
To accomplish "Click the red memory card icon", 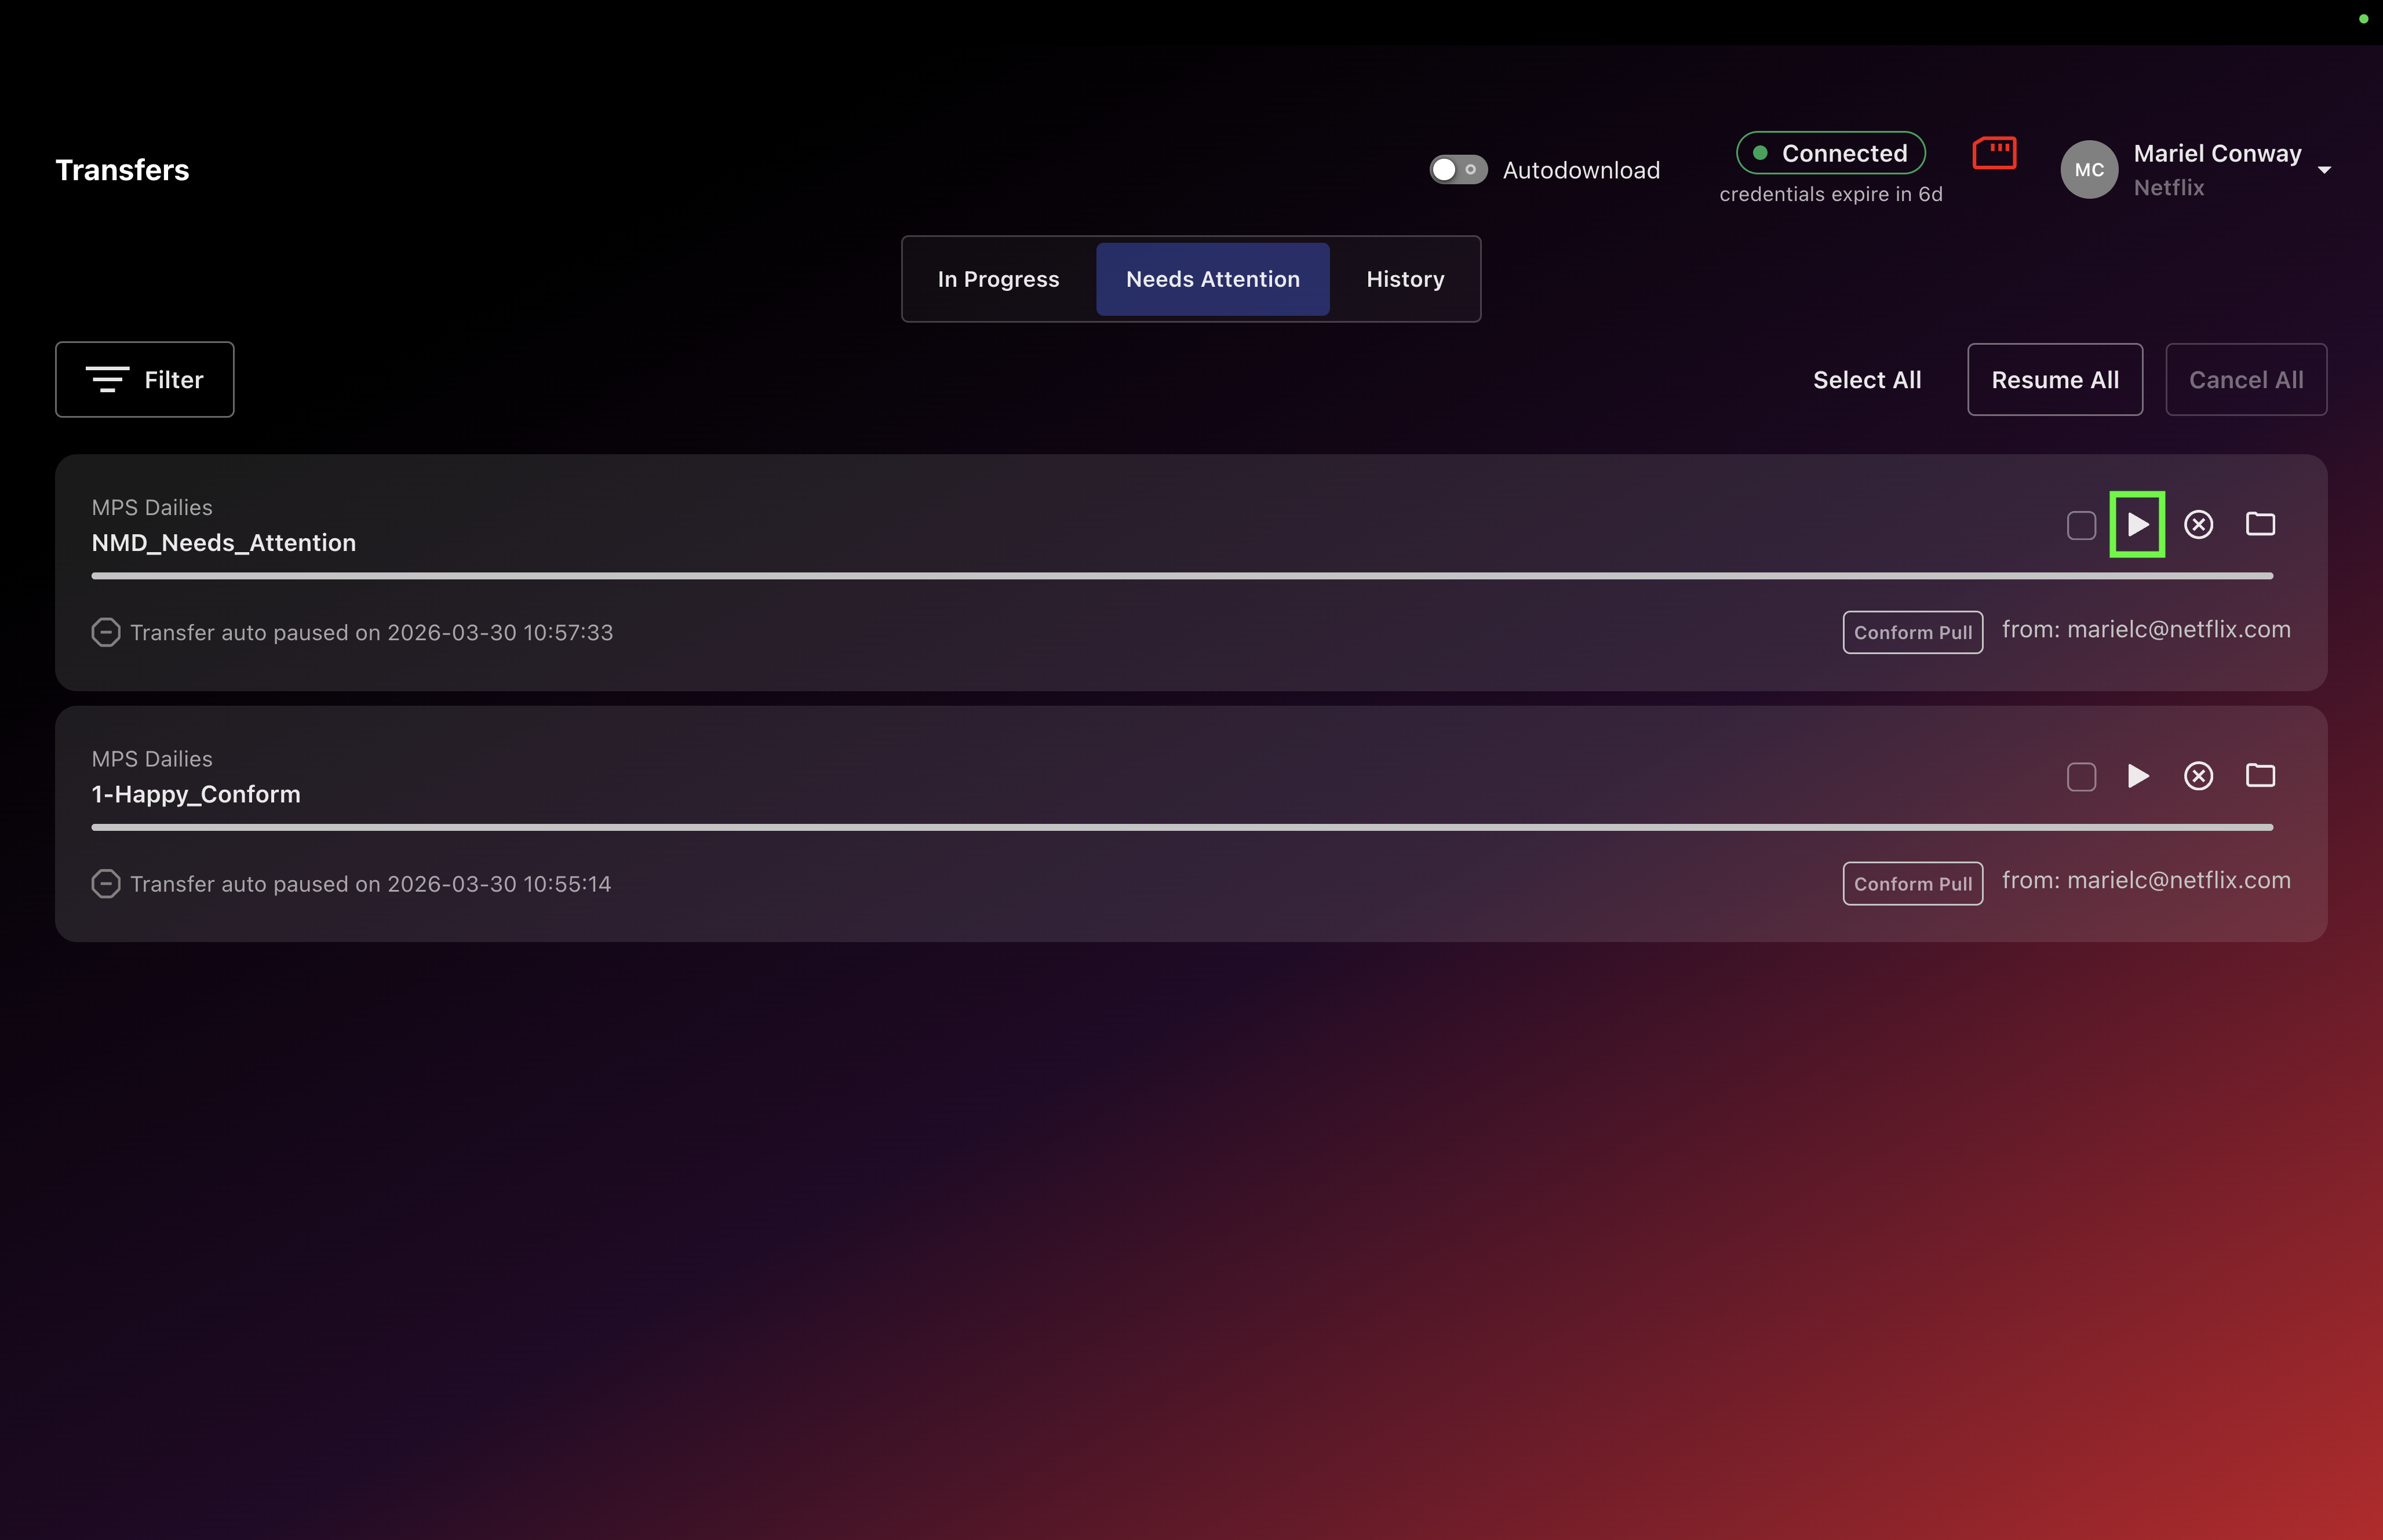I will coord(1994,153).
